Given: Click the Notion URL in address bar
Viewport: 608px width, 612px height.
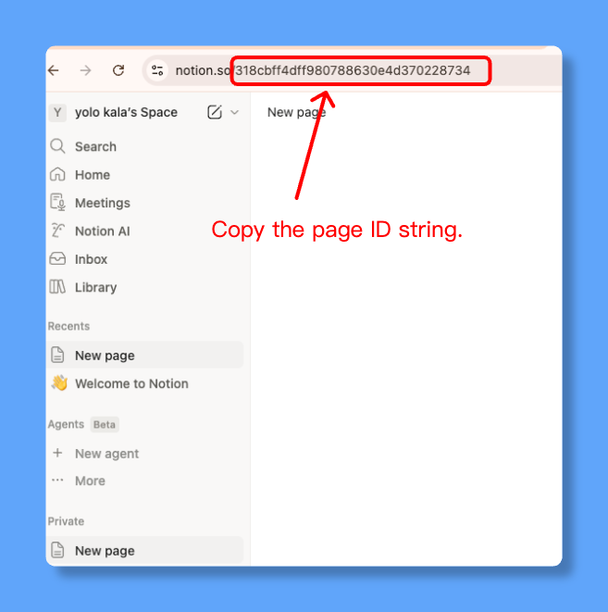Looking at the screenshot, I should coord(323,70).
